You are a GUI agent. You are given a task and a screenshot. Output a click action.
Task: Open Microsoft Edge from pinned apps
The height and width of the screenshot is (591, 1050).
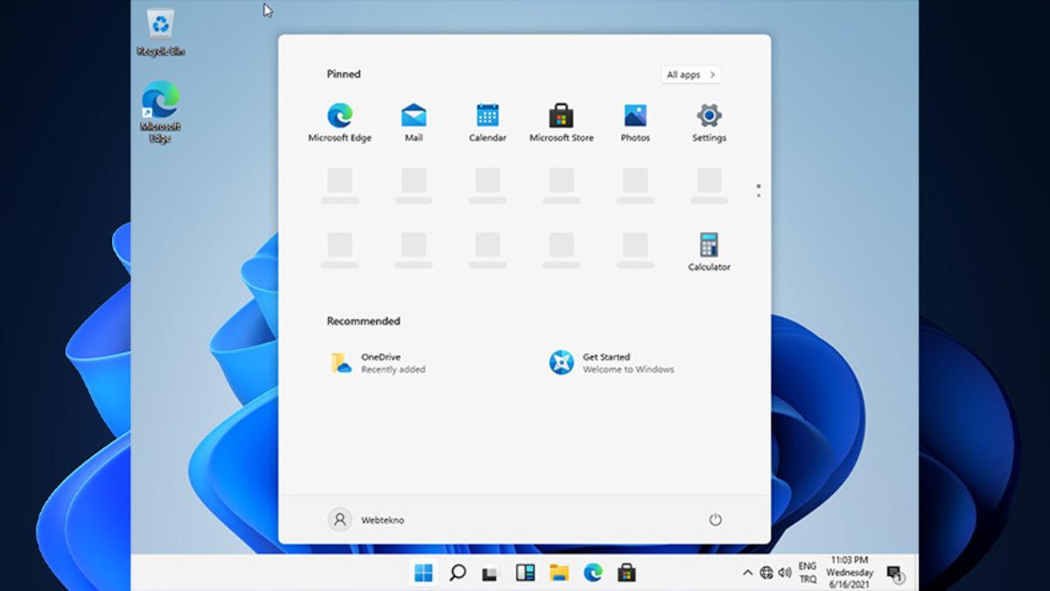pos(339,116)
